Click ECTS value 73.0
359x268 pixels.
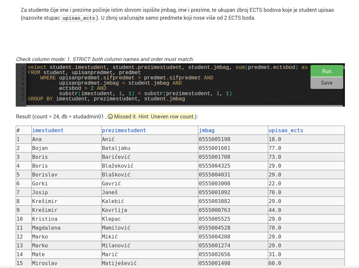pyautogui.click(x=306, y=157)
